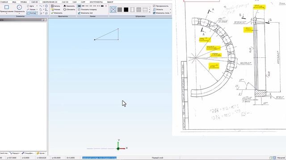Open the ВИД ribbon tab
286x160 pixels.
[x=14, y=2]
